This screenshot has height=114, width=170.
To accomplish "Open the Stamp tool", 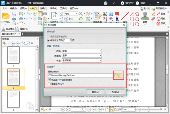I will [x=145, y=16].
